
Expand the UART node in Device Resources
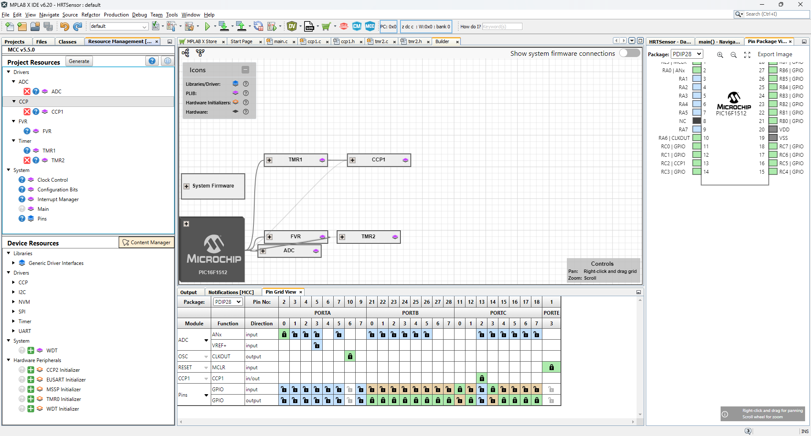(x=14, y=331)
